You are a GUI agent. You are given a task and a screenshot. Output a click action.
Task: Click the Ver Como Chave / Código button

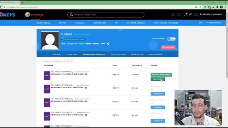tap(161, 75)
